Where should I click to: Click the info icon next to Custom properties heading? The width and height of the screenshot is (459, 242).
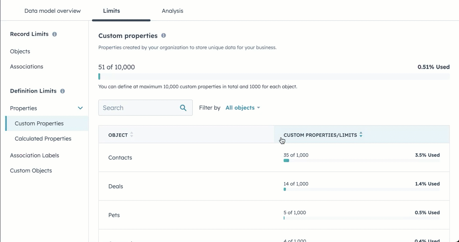[163, 36]
